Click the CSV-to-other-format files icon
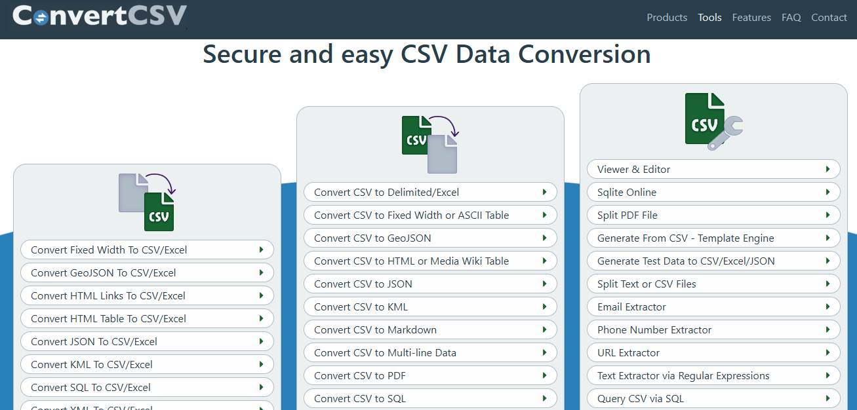This screenshot has height=410, width=857. pos(430,144)
